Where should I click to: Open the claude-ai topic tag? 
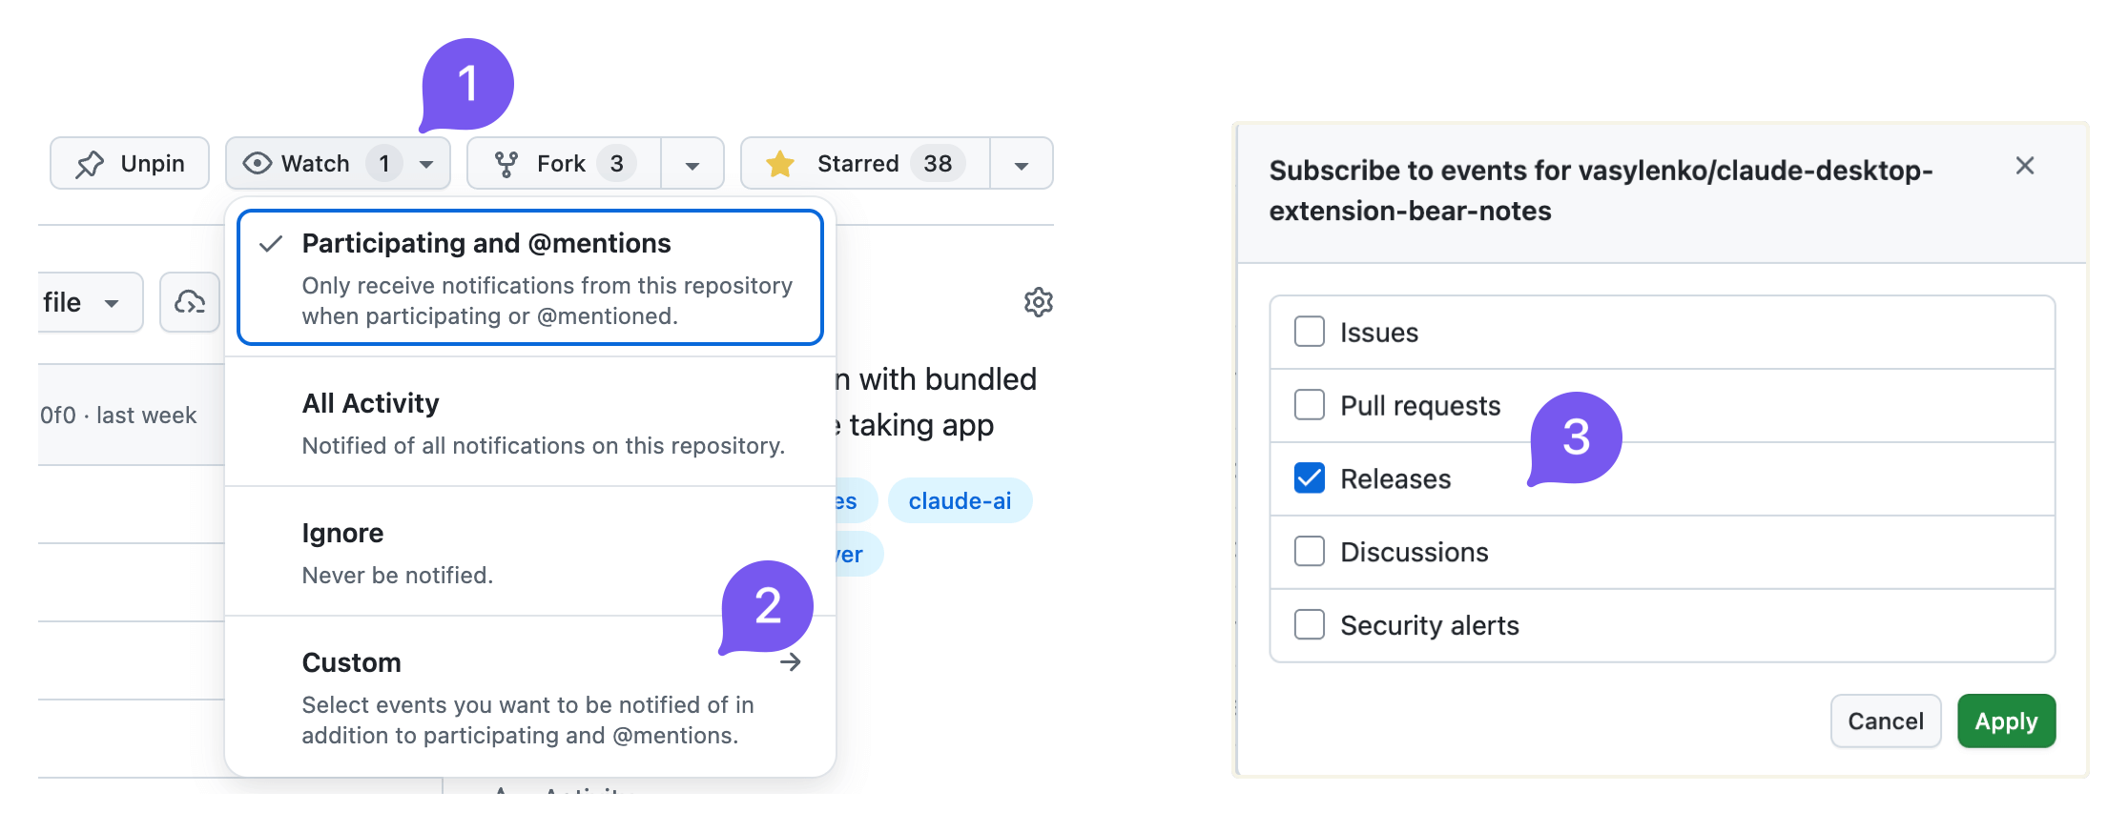[960, 501]
